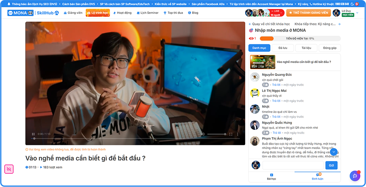366x187 pixels.
Task: Seek on the video progress bar
Action: (x=135, y=138)
